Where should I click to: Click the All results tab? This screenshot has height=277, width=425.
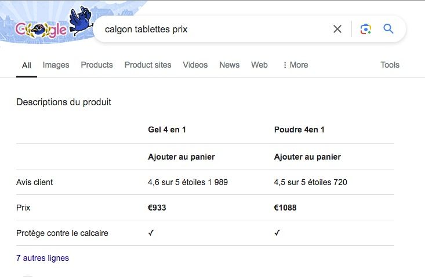pyautogui.click(x=26, y=65)
